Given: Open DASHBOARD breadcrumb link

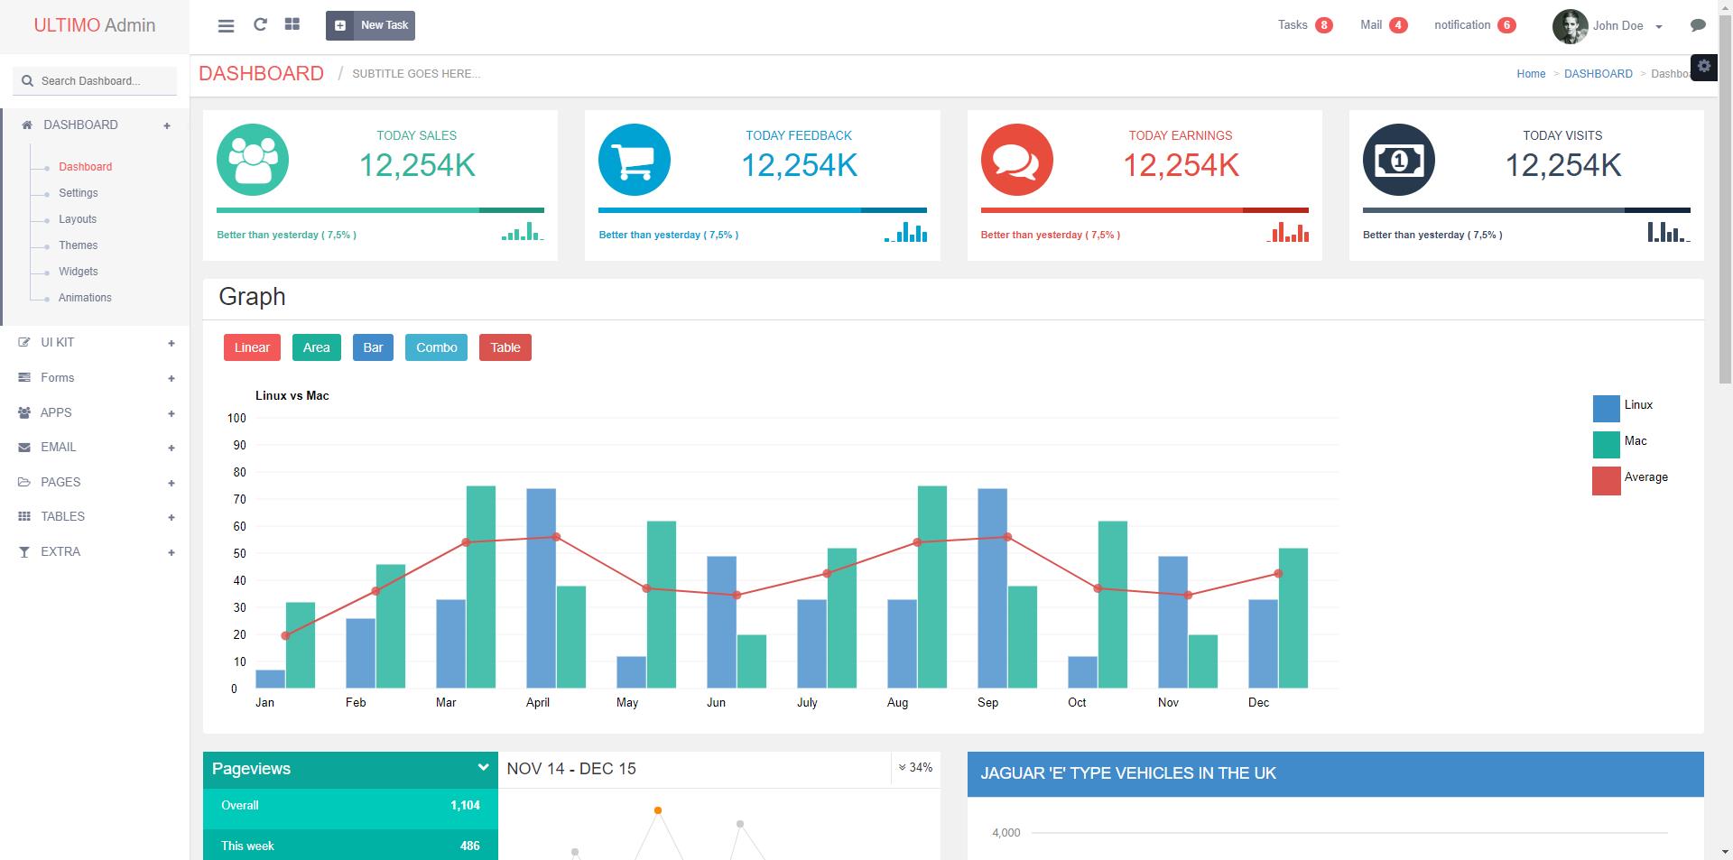Looking at the screenshot, I should coord(1599,74).
